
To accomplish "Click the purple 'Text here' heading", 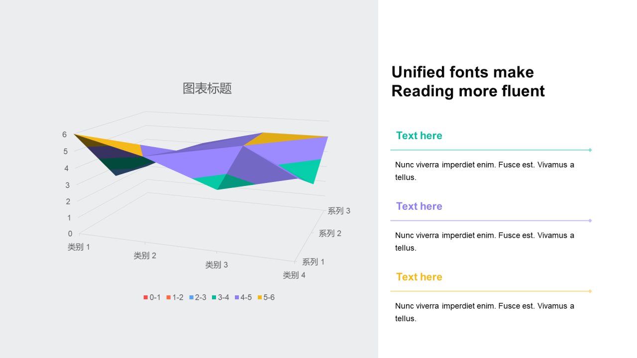I will click(x=419, y=206).
